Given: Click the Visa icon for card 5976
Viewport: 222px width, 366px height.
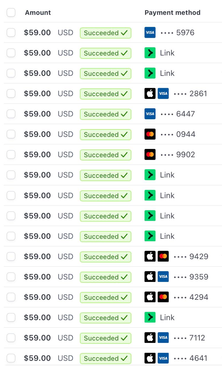Looking at the screenshot, I should 150,33.
